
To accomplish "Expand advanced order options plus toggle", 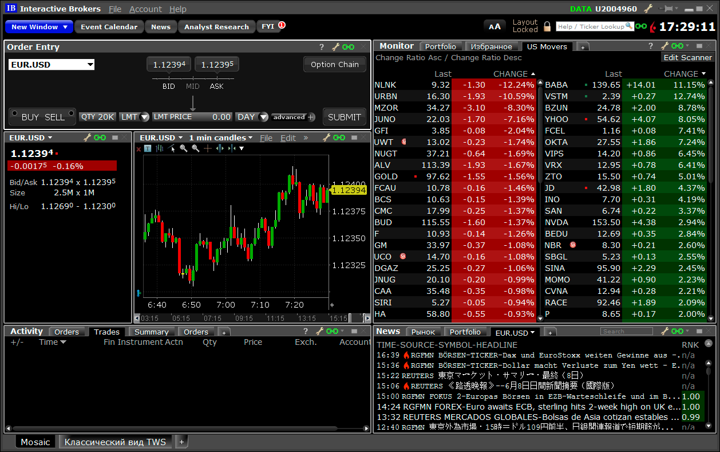I will 311,117.
